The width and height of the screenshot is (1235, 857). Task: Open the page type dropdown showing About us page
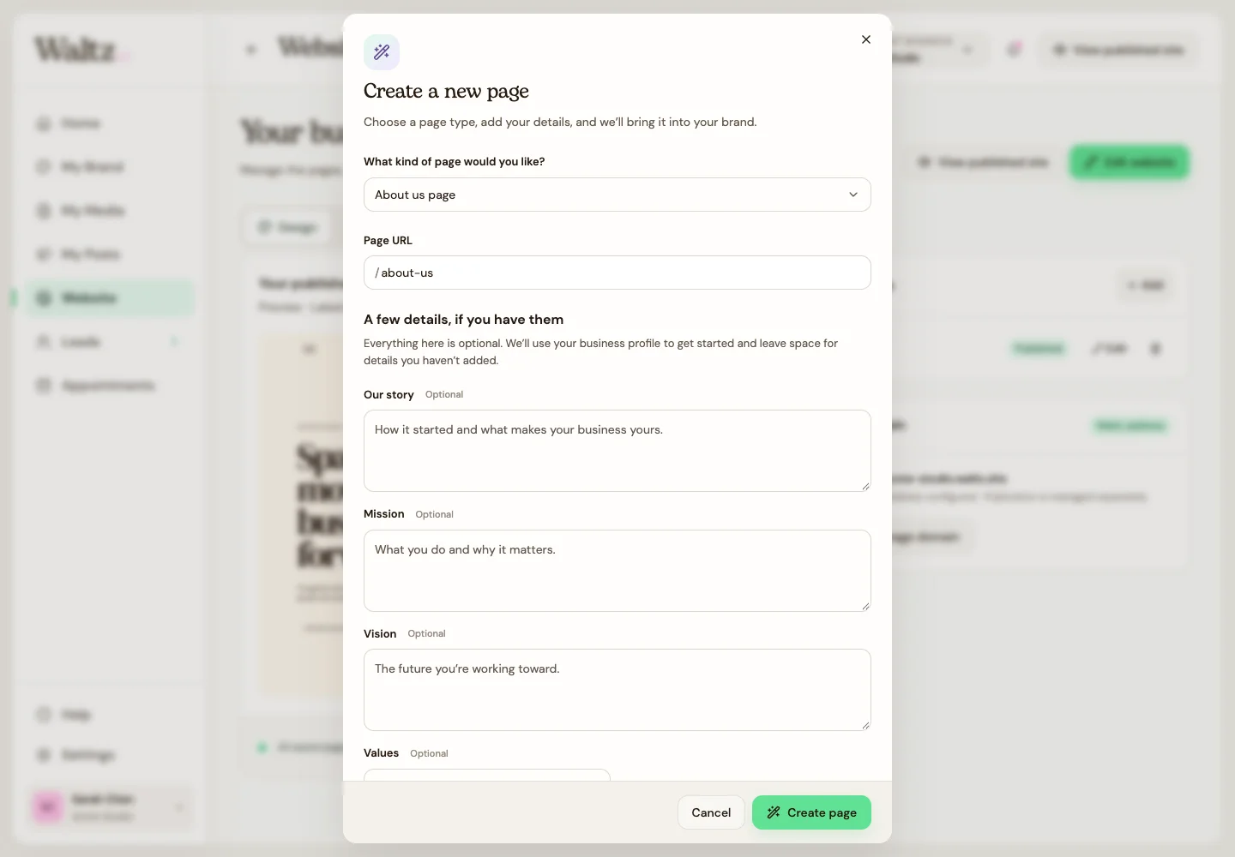pos(617,195)
